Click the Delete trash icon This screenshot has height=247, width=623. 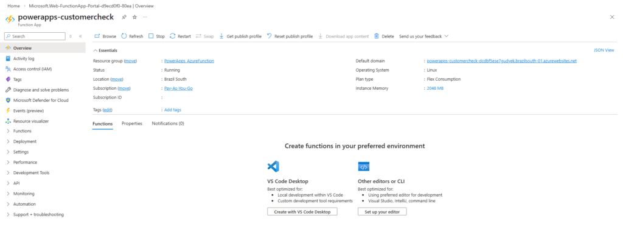pyautogui.click(x=377, y=36)
